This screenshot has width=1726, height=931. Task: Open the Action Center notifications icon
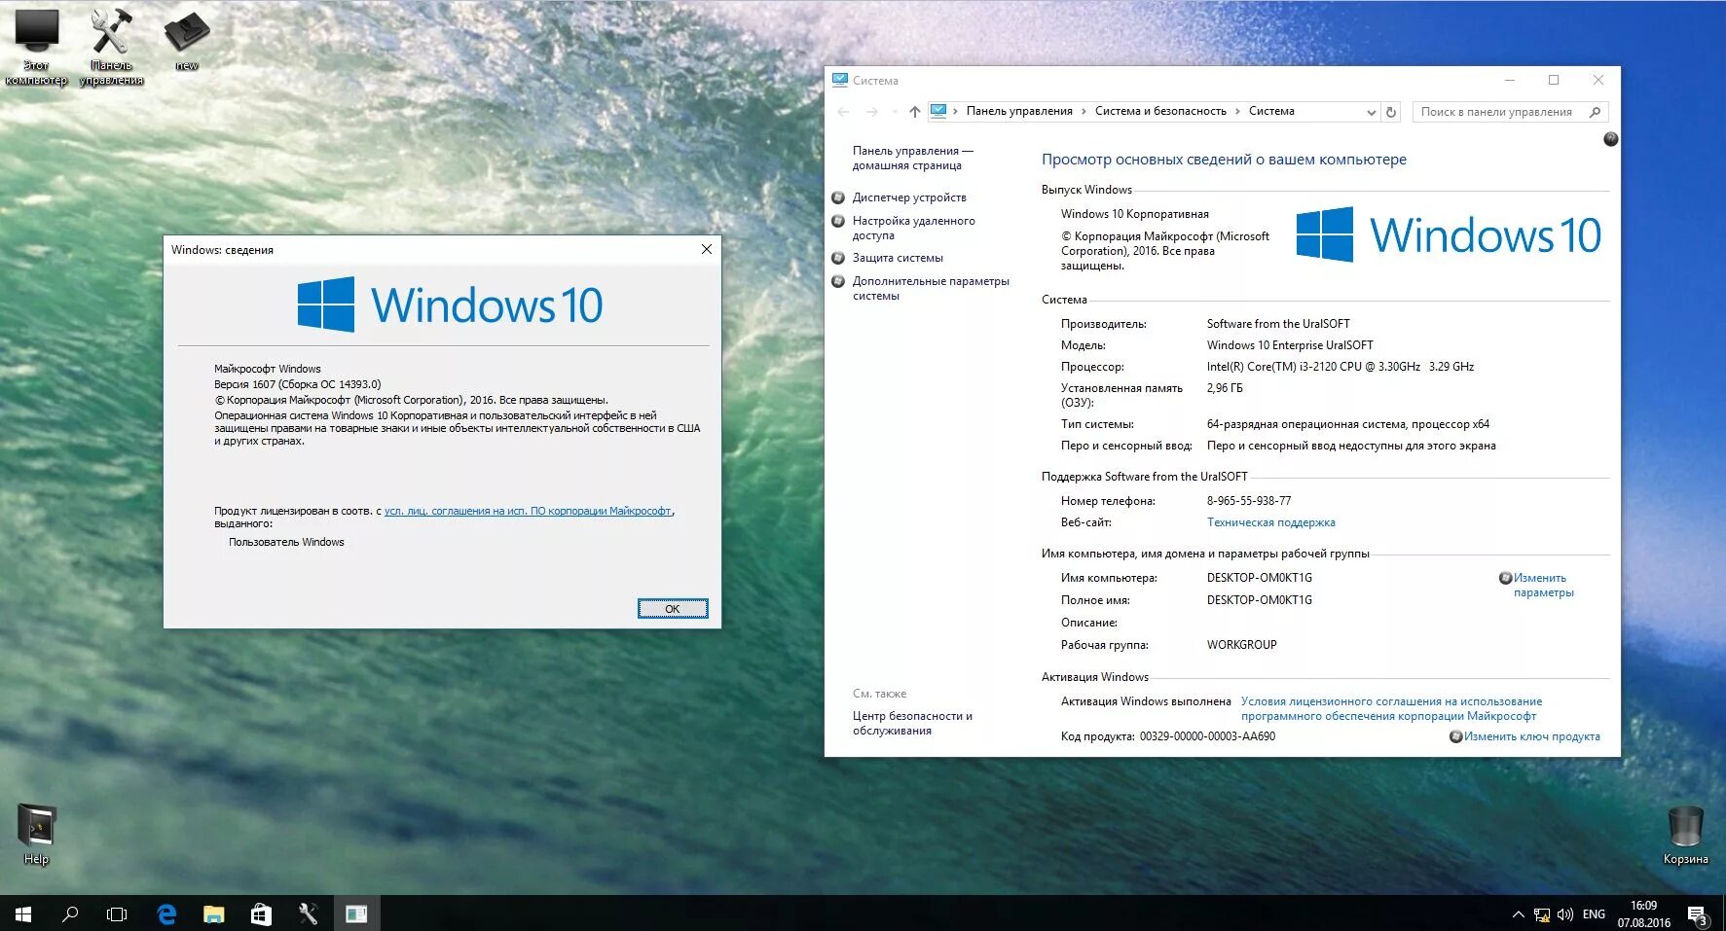[x=1698, y=914]
